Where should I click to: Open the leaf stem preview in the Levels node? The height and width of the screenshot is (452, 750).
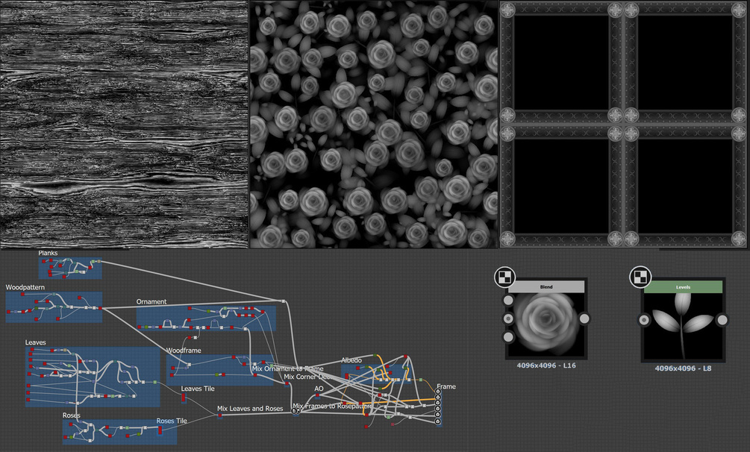pos(683,326)
